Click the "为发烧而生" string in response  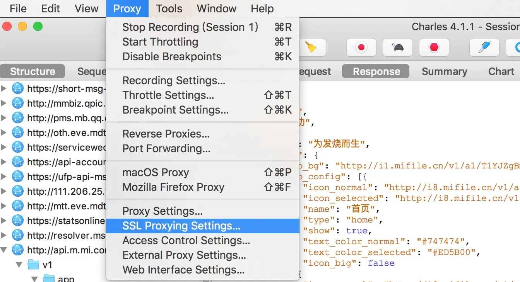337,144
